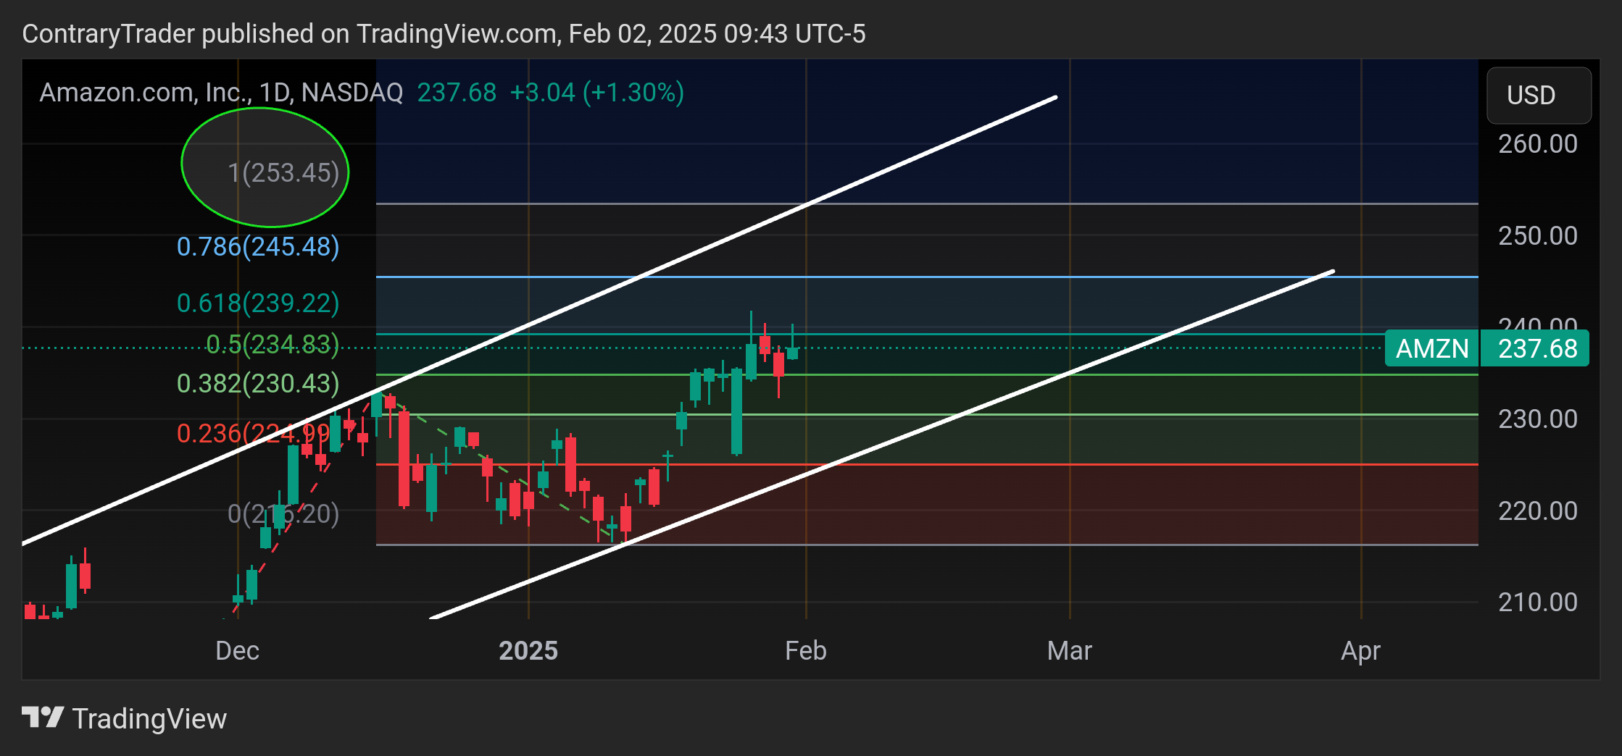Click the TradingView brand name text
The height and width of the screenshot is (756, 1622).
click(x=149, y=718)
